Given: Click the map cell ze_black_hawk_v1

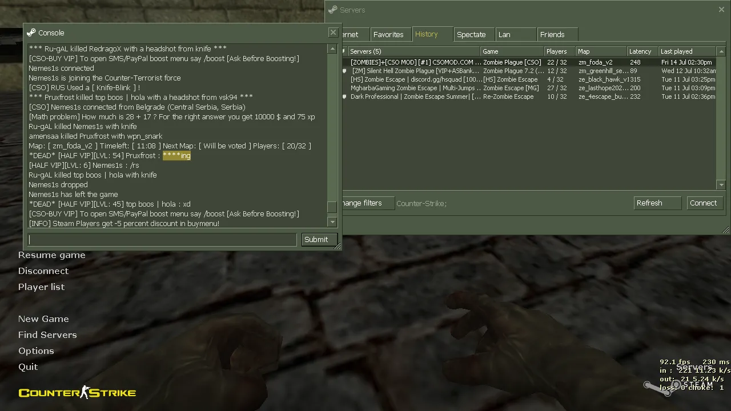Looking at the screenshot, I should (x=603, y=79).
